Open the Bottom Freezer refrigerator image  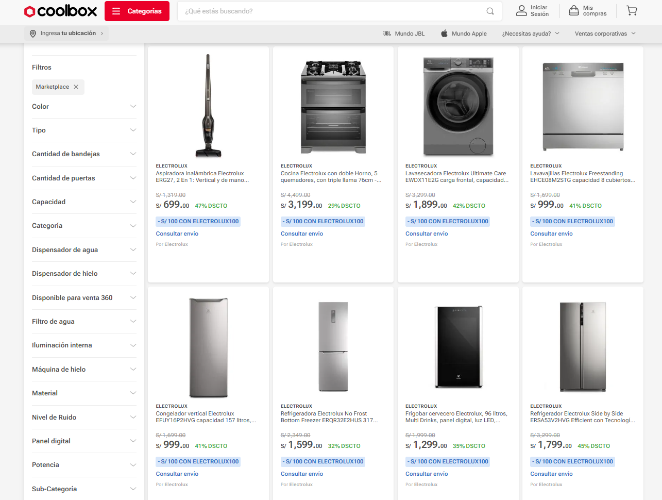point(333,346)
